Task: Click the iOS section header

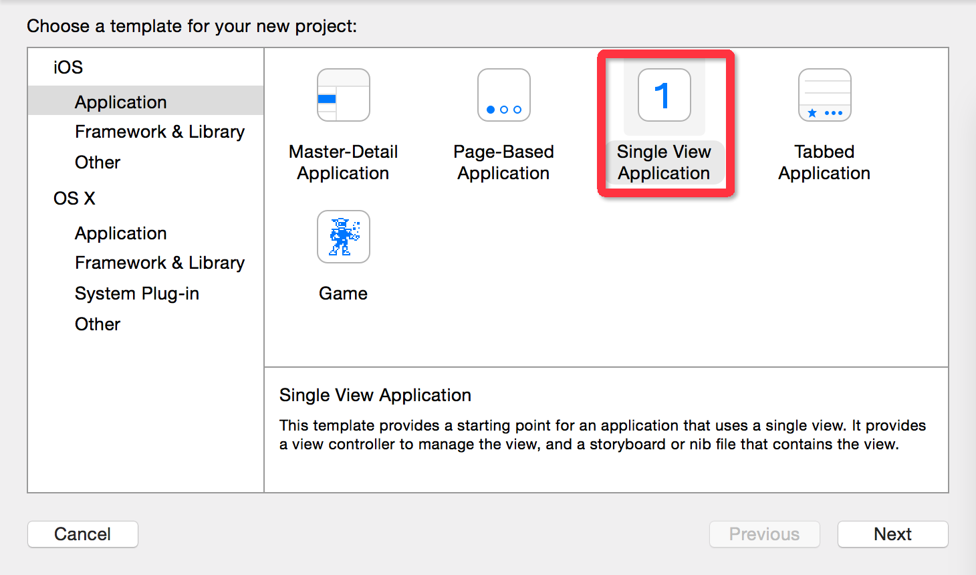Action: (x=68, y=68)
